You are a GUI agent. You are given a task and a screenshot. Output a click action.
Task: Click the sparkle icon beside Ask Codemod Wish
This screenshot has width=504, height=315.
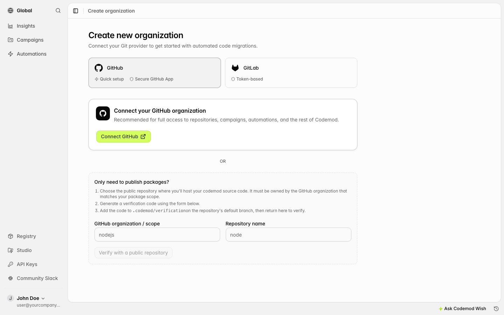tap(441, 309)
